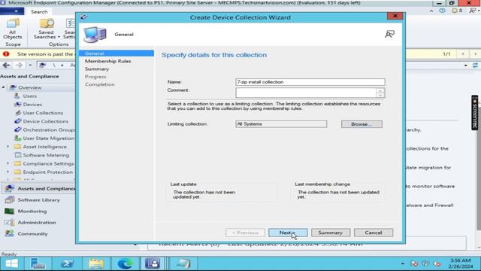Click forward navigation arrow

(x=19, y=65)
